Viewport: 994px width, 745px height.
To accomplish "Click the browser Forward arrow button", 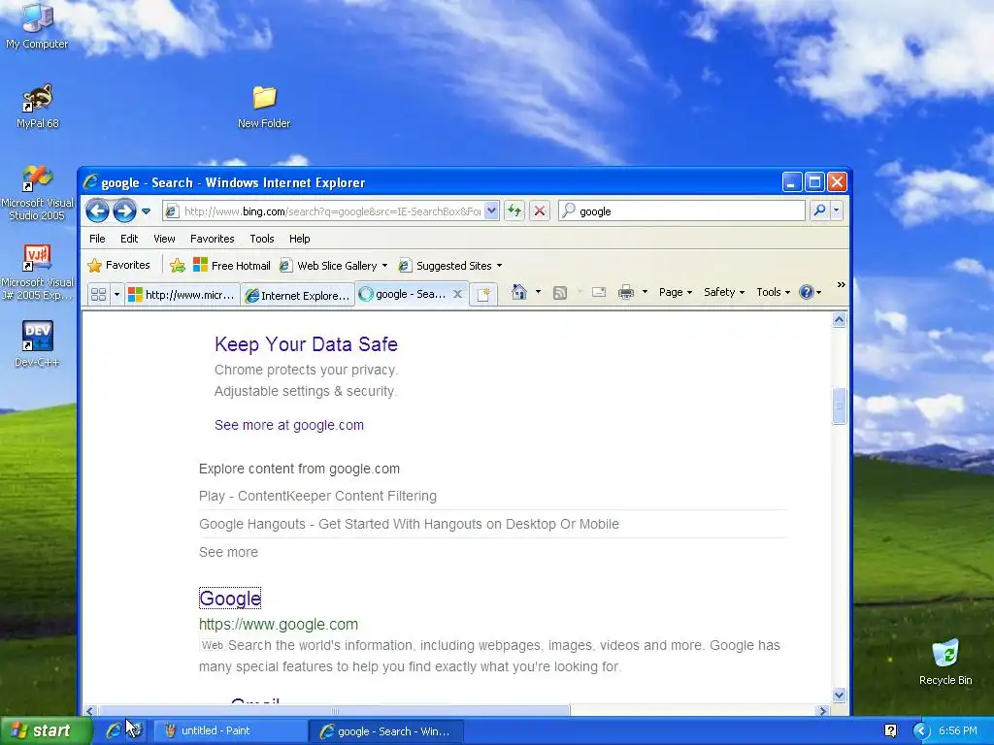I will click(125, 211).
